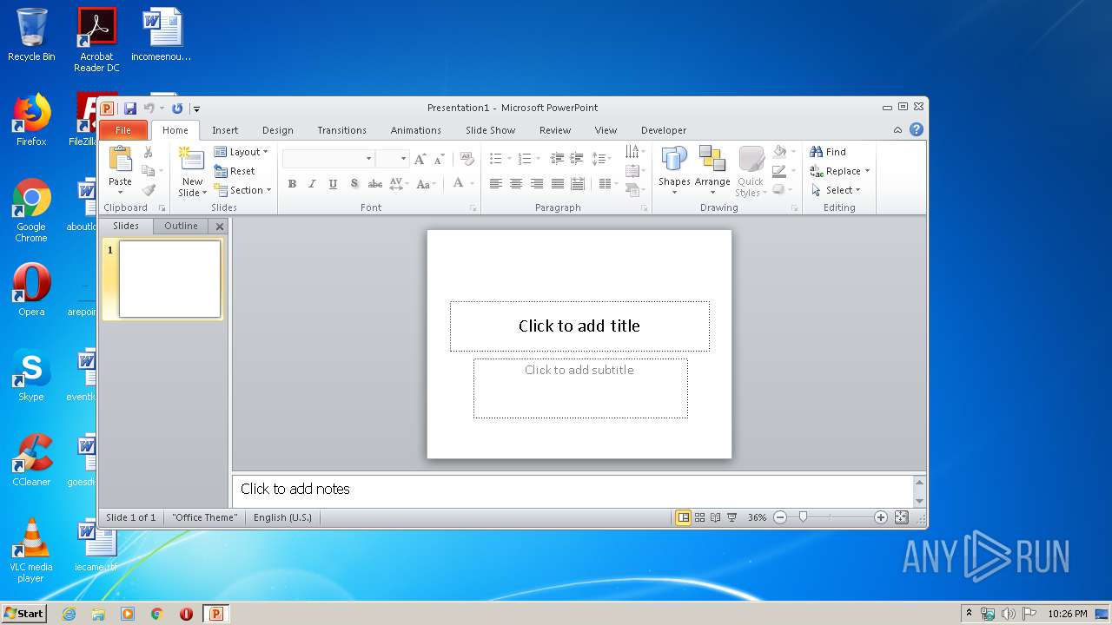Viewport: 1112px width, 625px height.
Task: Click the Reset slide button
Action: 235,171
